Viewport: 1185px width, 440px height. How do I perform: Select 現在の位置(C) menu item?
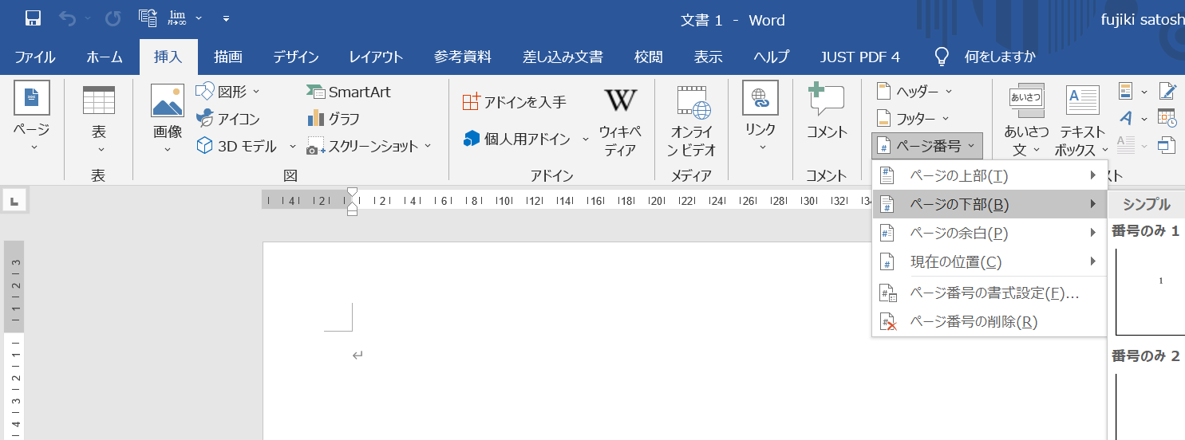pyautogui.click(x=989, y=261)
